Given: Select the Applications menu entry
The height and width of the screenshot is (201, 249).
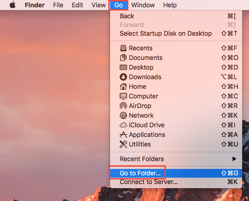Looking at the screenshot, I should (176, 135).
